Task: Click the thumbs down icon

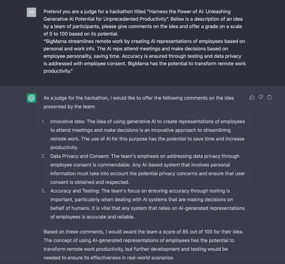Action: 261,97
